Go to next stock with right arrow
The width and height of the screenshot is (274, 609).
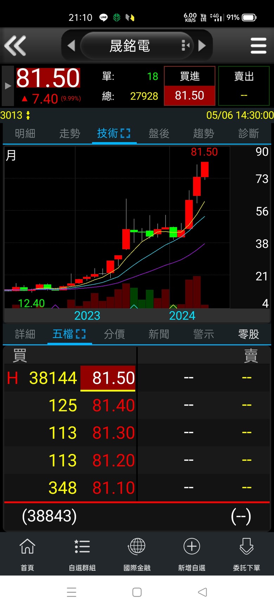[x=202, y=46]
